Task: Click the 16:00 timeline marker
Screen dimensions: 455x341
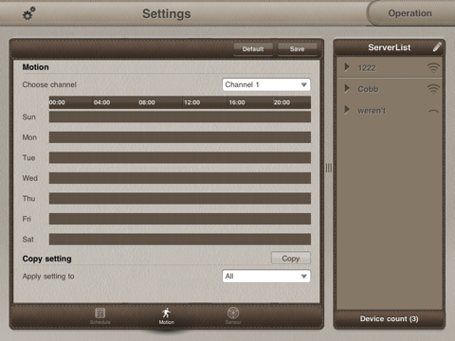Action: pyautogui.click(x=237, y=102)
